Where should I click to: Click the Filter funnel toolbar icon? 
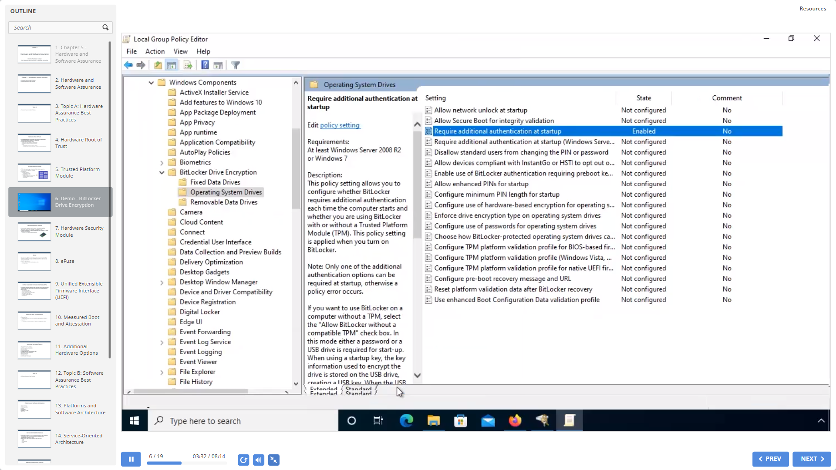236,65
